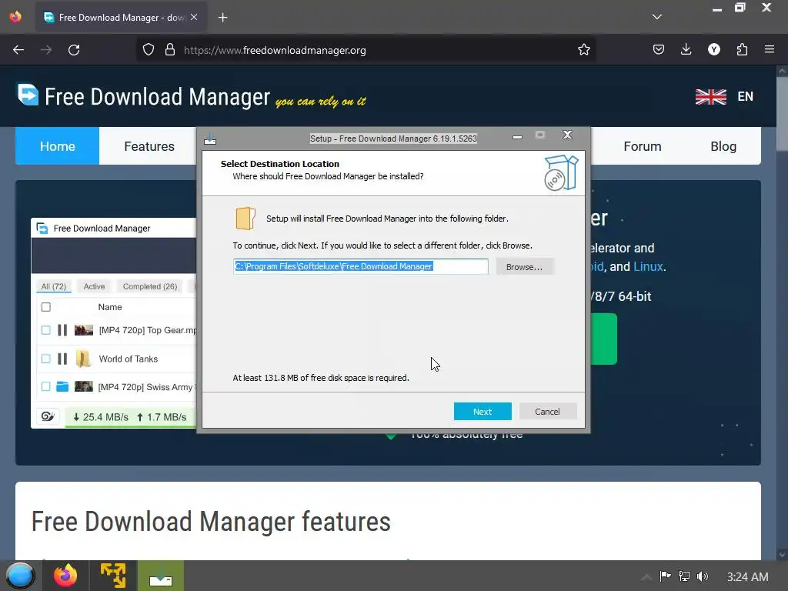Viewport: 788px width, 591px height.
Task: Click the setup installer taskbar icon
Action: click(x=161, y=576)
